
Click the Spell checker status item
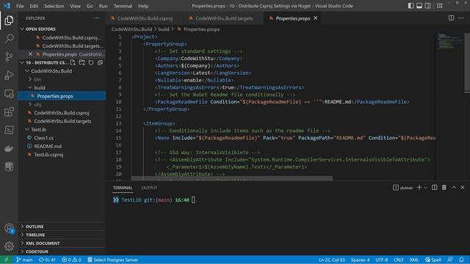pos(433,260)
